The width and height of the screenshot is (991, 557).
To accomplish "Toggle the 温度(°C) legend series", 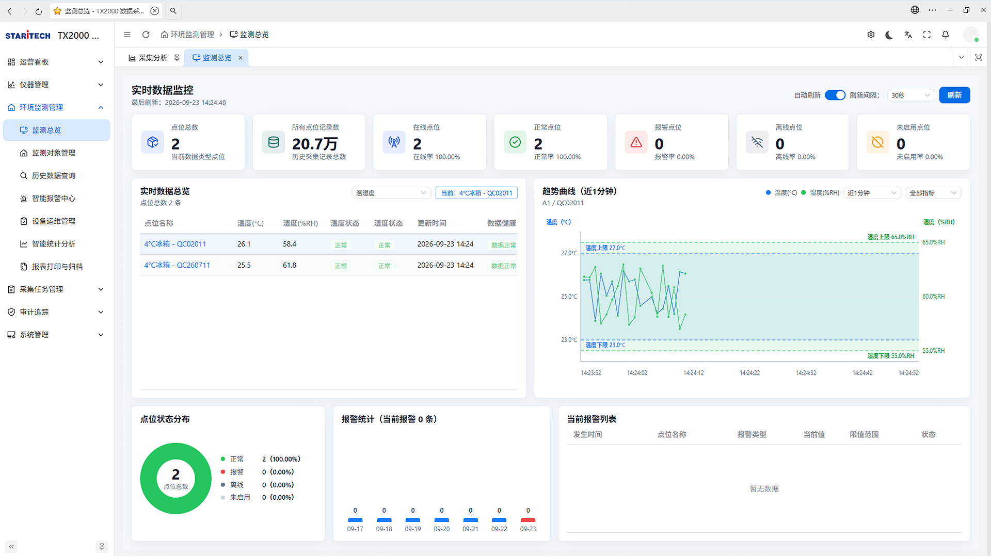I will pos(781,193).
